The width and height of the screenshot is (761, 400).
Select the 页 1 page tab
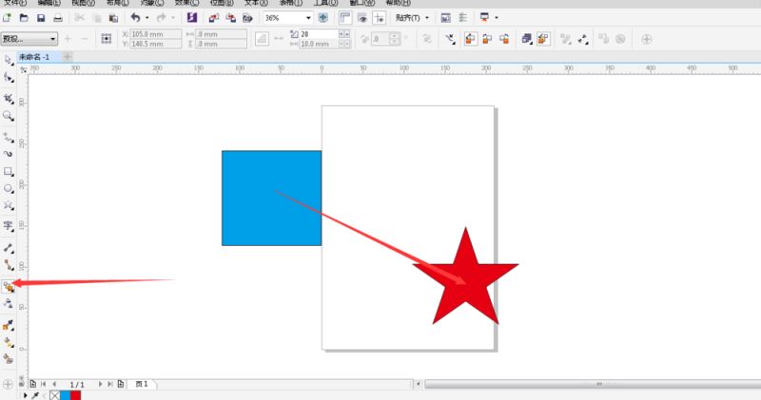pos(142,384)
